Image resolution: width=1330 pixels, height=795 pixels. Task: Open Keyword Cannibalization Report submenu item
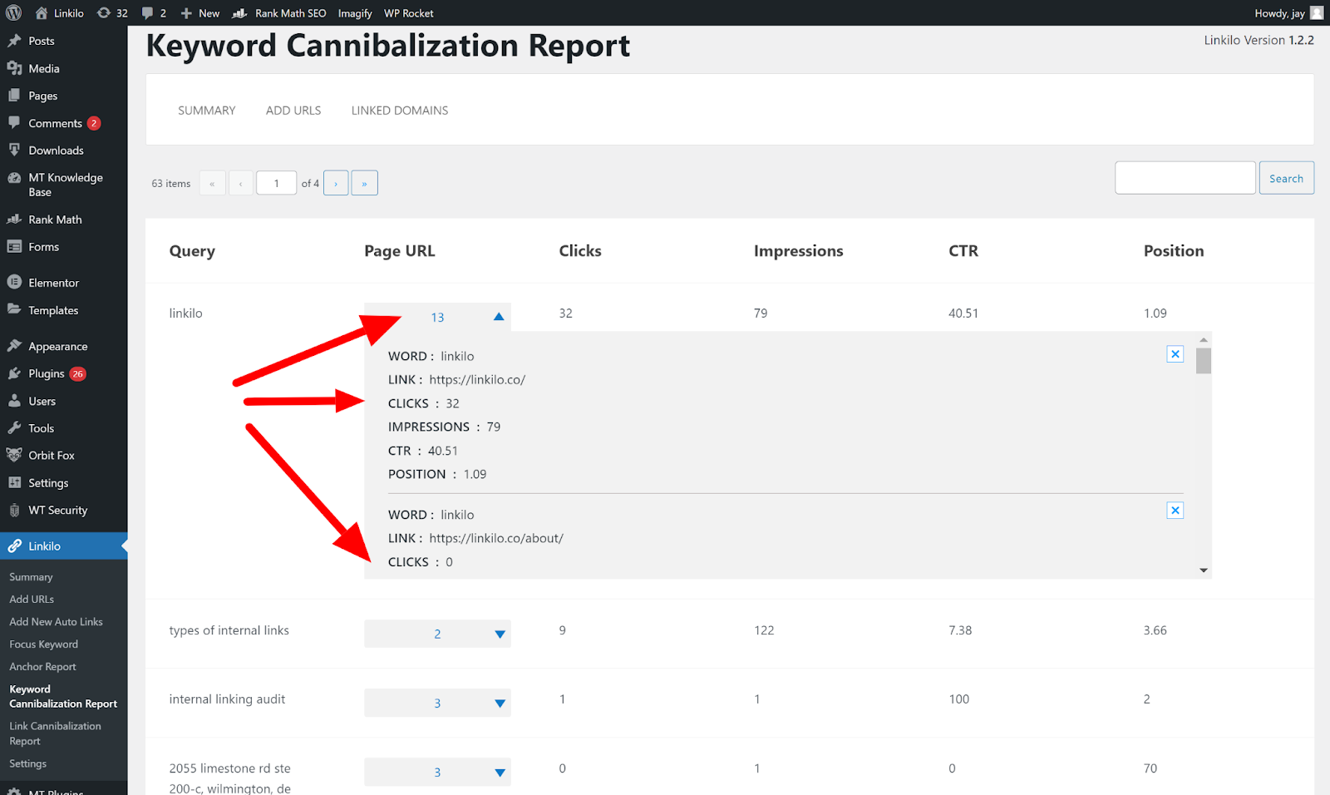point(63,696)
